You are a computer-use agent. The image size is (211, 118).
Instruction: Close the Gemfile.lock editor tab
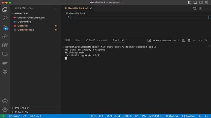coord(91,8)
